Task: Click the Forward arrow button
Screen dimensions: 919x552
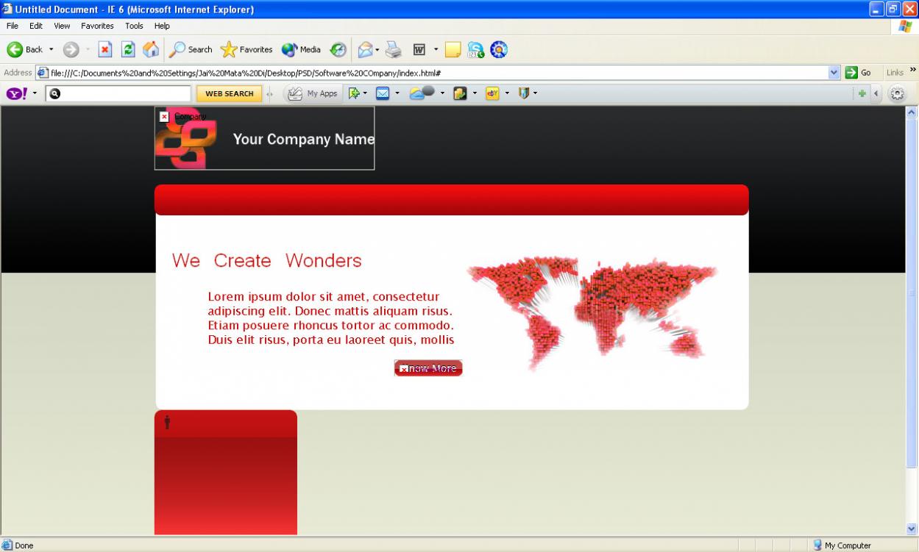Action: click(x=71, y=49)
